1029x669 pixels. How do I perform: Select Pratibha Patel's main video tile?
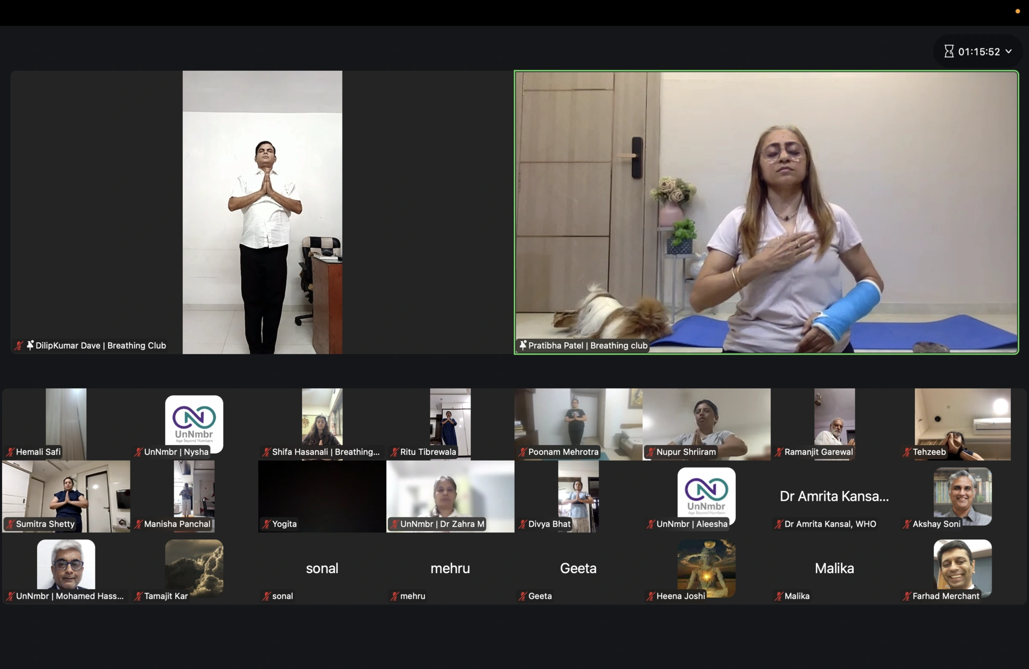(x=766, y=212)
